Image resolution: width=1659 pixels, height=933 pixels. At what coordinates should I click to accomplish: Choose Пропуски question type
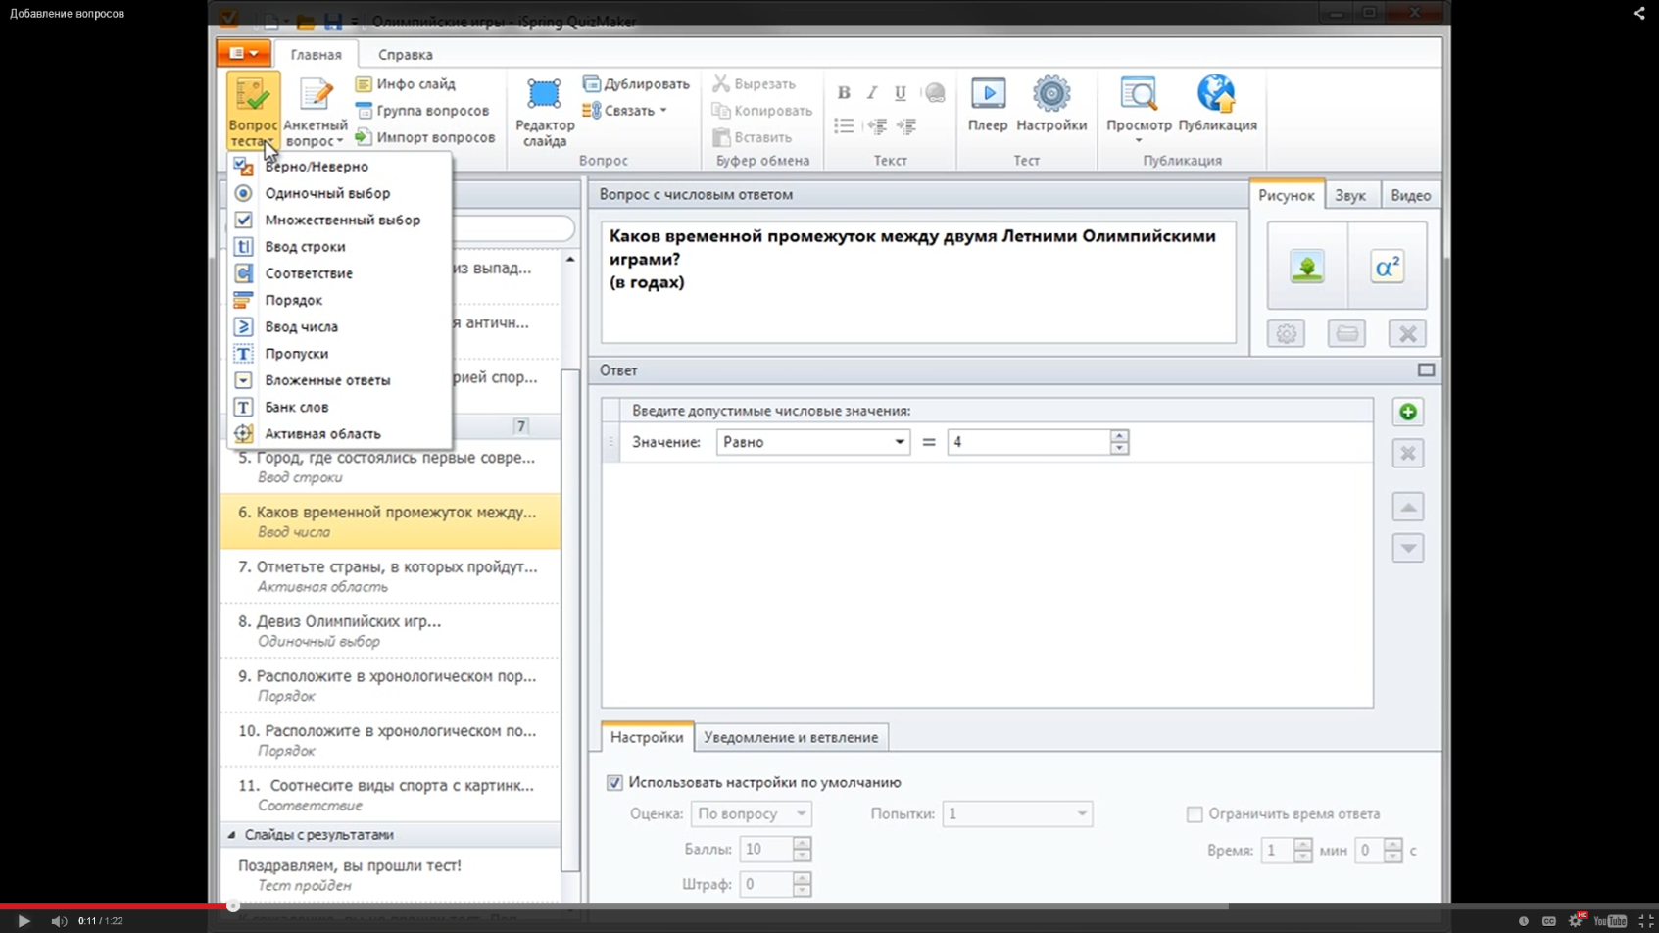(x=339, y=354)
